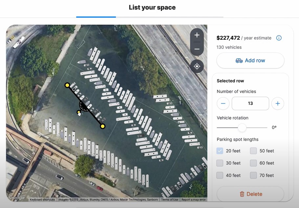This screenshot has height=208, width=299.
Task: Click the vehicle rotation slider handle
Action: [242, 128]
